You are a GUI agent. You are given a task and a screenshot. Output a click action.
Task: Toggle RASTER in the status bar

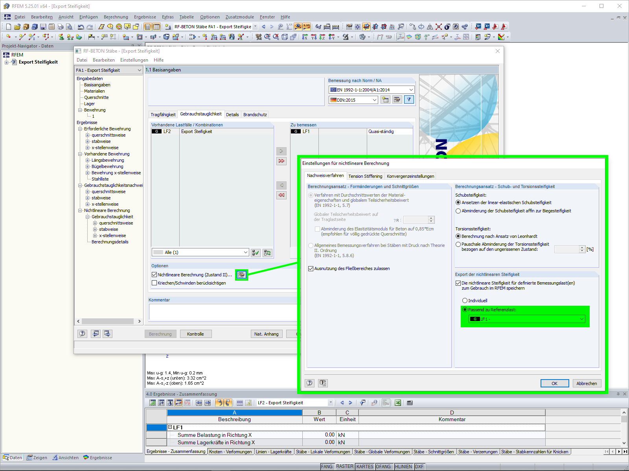click(344, 466)
